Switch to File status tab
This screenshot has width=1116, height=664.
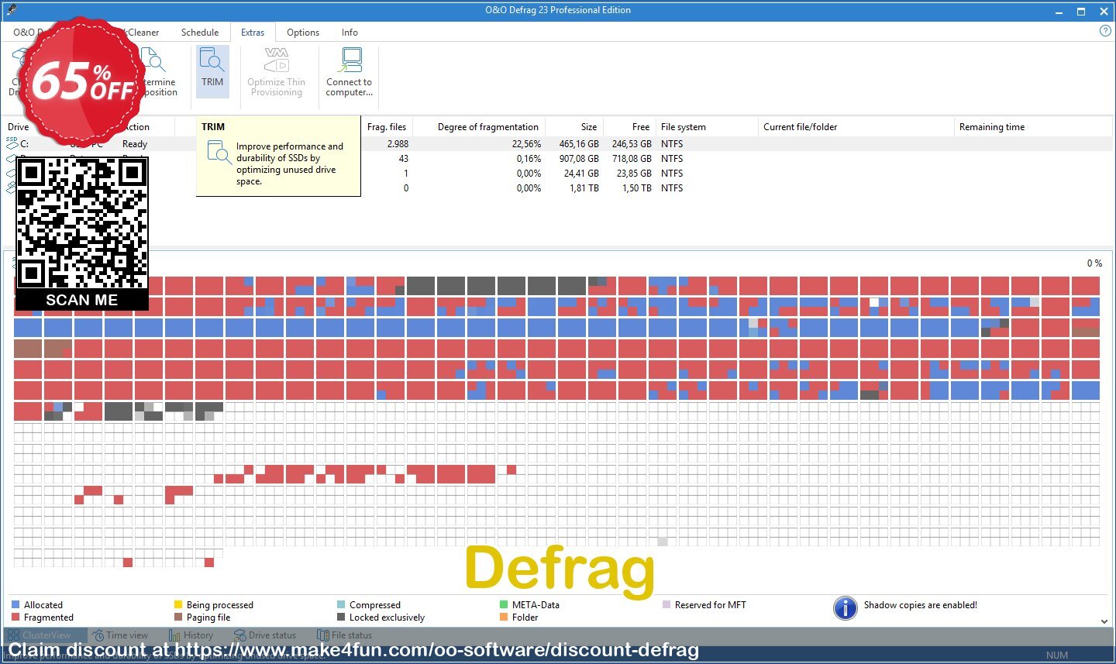(345, 635)
